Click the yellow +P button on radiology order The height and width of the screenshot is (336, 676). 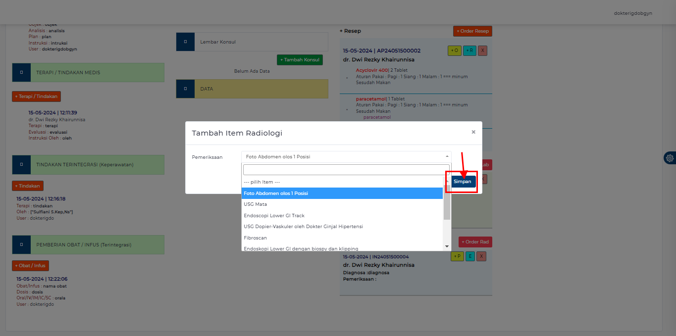[x=457, y=256]
